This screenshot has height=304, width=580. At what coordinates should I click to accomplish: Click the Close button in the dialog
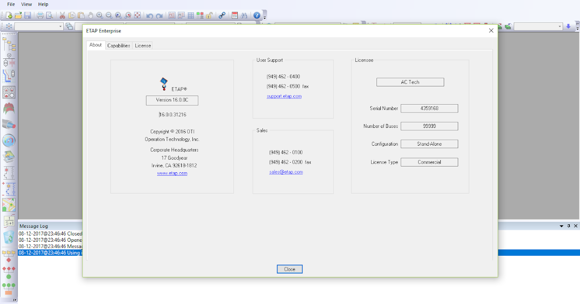coord(290,269)
